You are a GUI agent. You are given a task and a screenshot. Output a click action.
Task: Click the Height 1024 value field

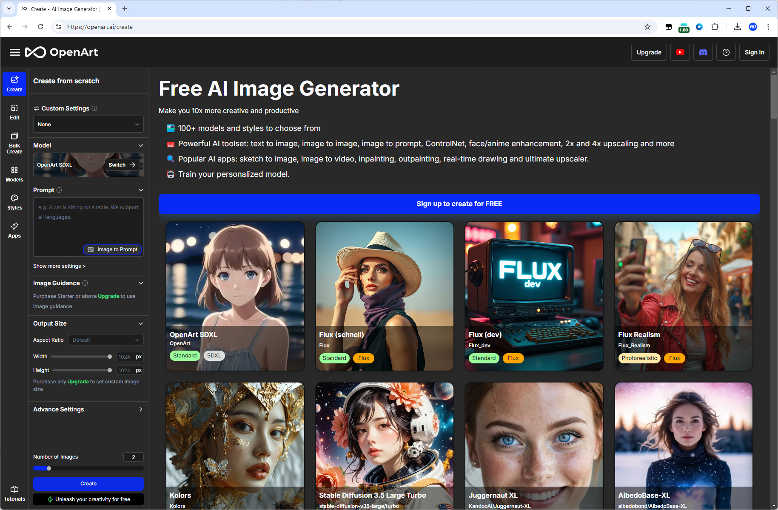[x=130, y=370]
